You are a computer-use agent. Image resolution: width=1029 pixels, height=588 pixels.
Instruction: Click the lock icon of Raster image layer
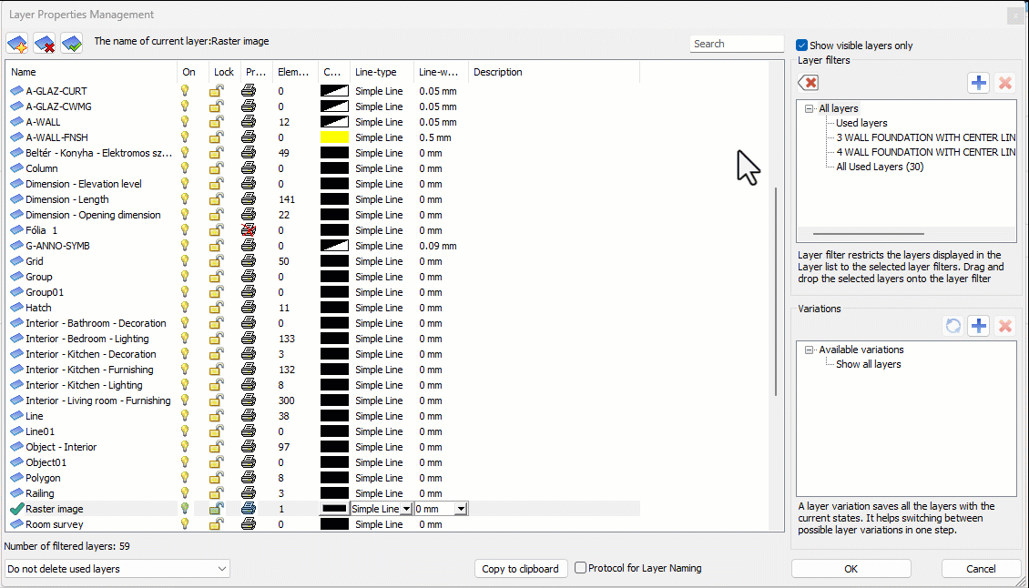(x=217, y=509)
